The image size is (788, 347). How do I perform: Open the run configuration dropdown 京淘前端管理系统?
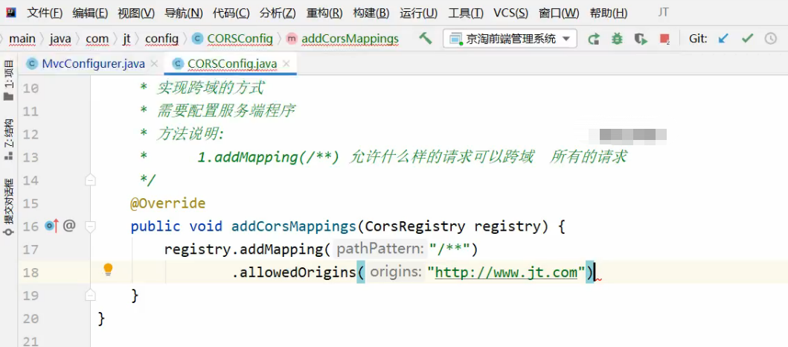pyautogui.click(x=510, y=39)
